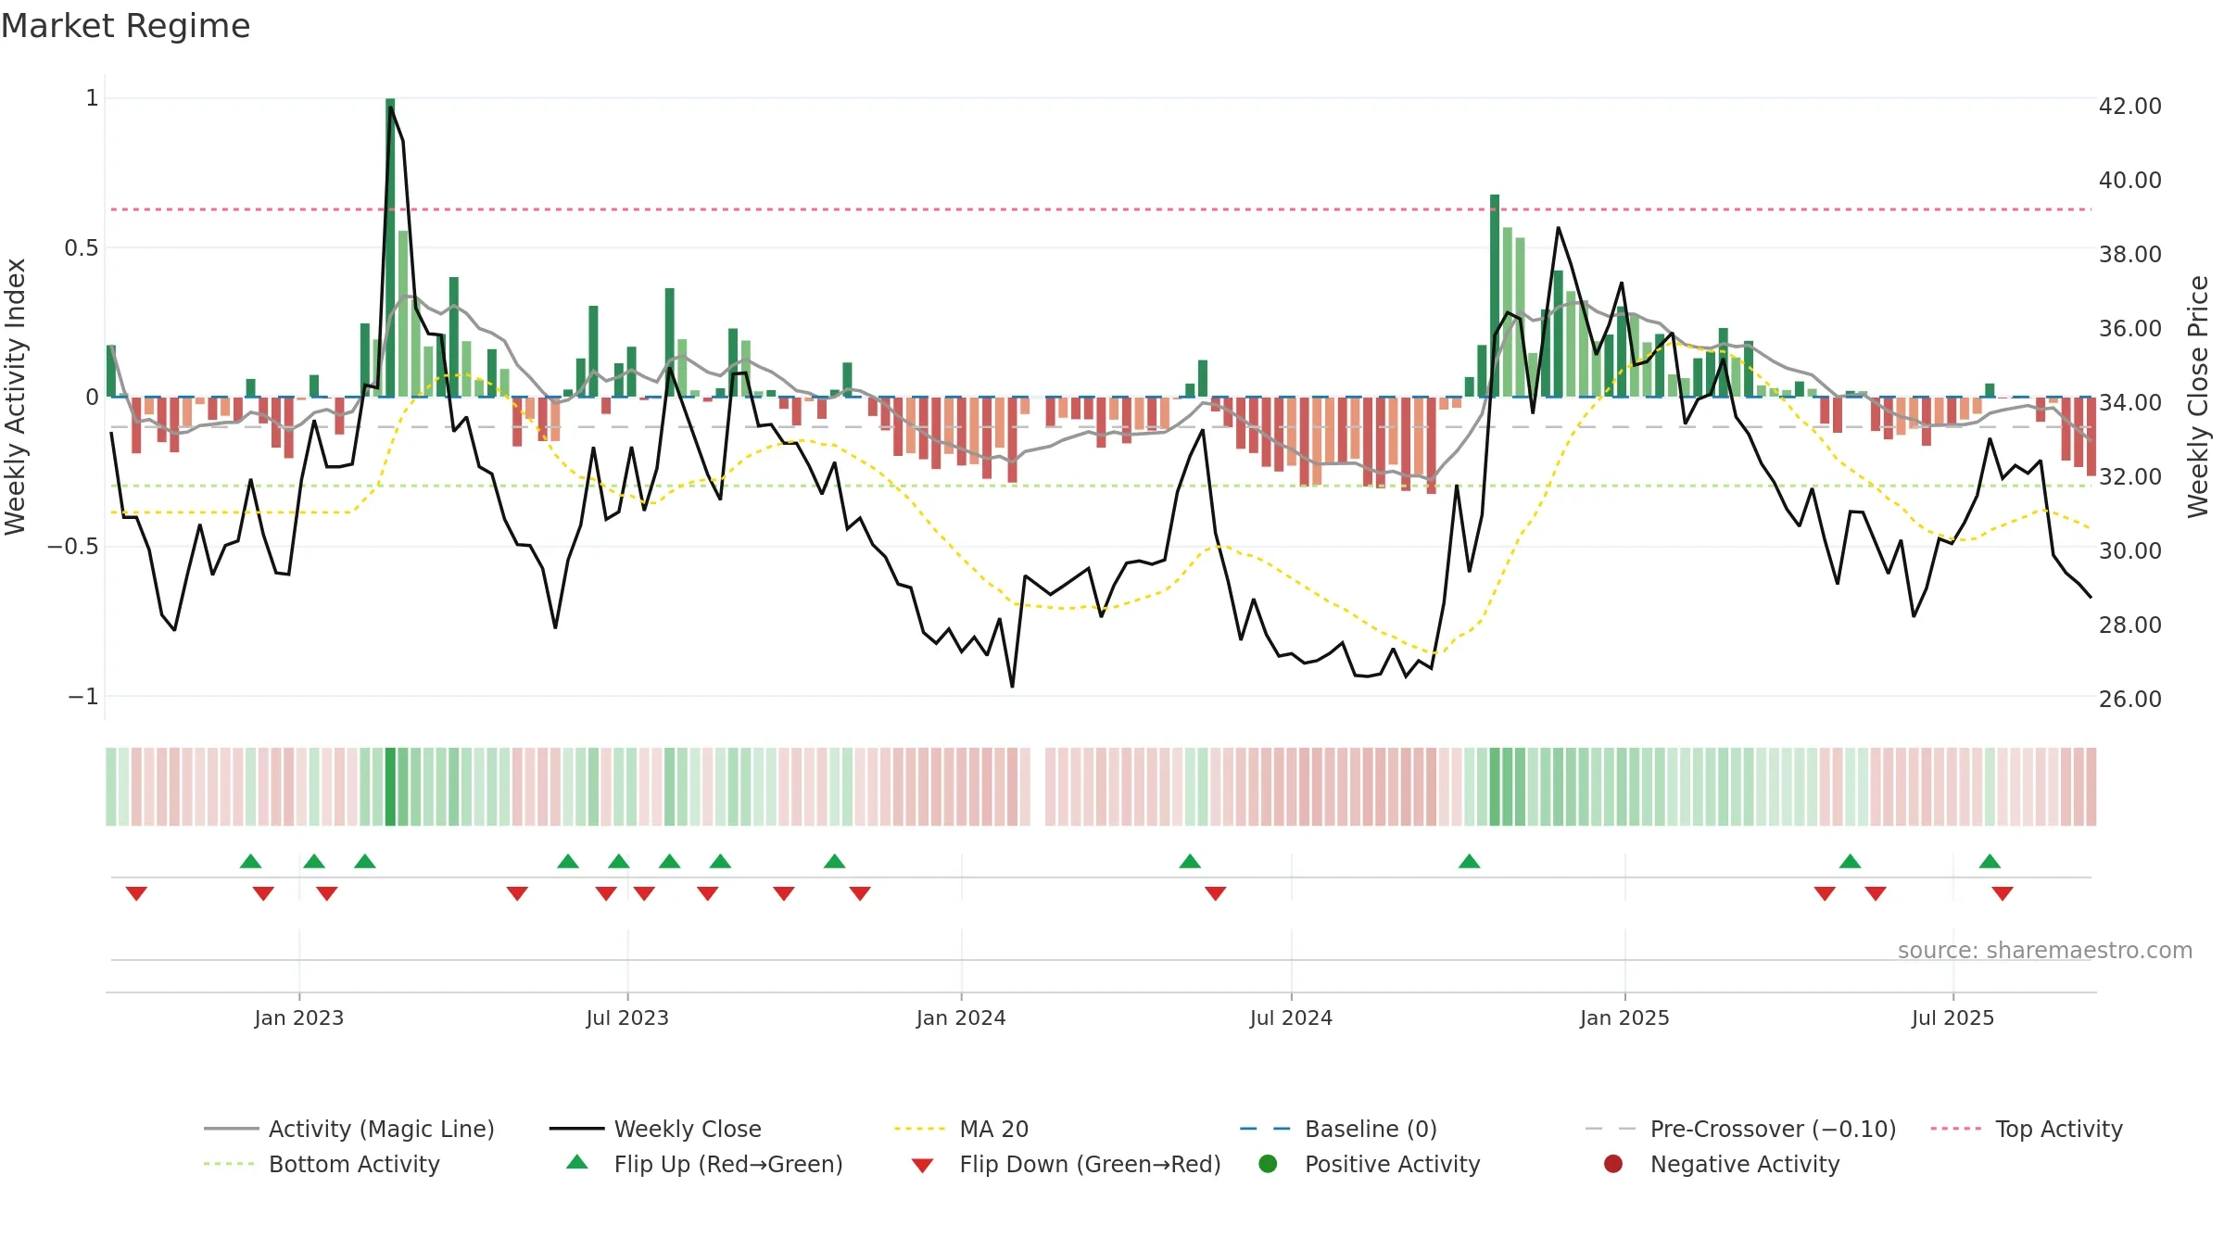Image resolution: width=2224 pixels, height=1251 pixels.
Task: Click the Jul 2025 x-axis label
Action: point(1952,1017)
